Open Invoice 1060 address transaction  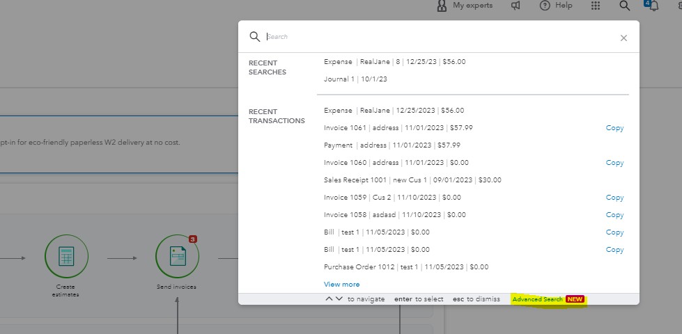click(396, 162)
